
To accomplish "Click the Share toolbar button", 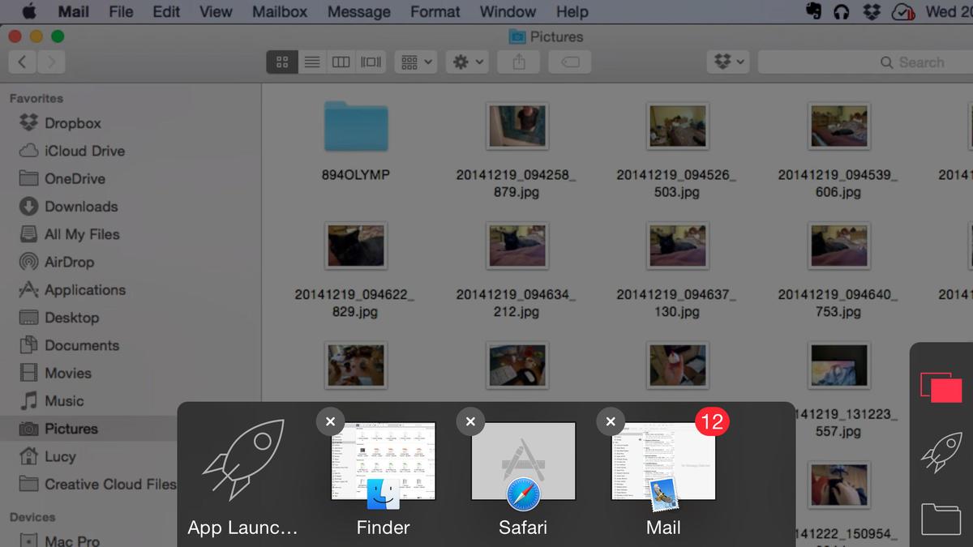I will point(518,62).
